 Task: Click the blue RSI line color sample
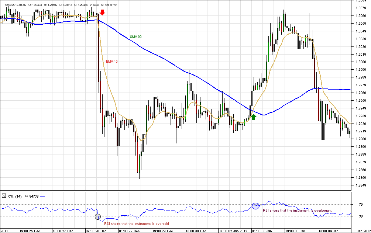[42, 196]
